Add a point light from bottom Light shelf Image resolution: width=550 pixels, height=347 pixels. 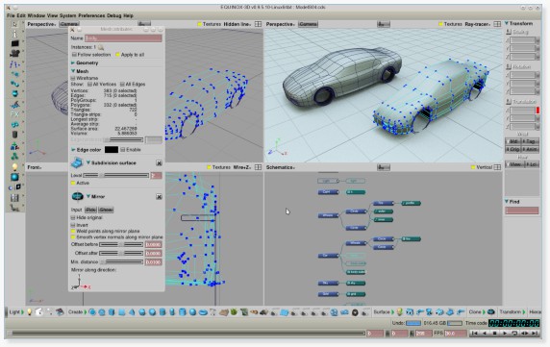(30, 311)
